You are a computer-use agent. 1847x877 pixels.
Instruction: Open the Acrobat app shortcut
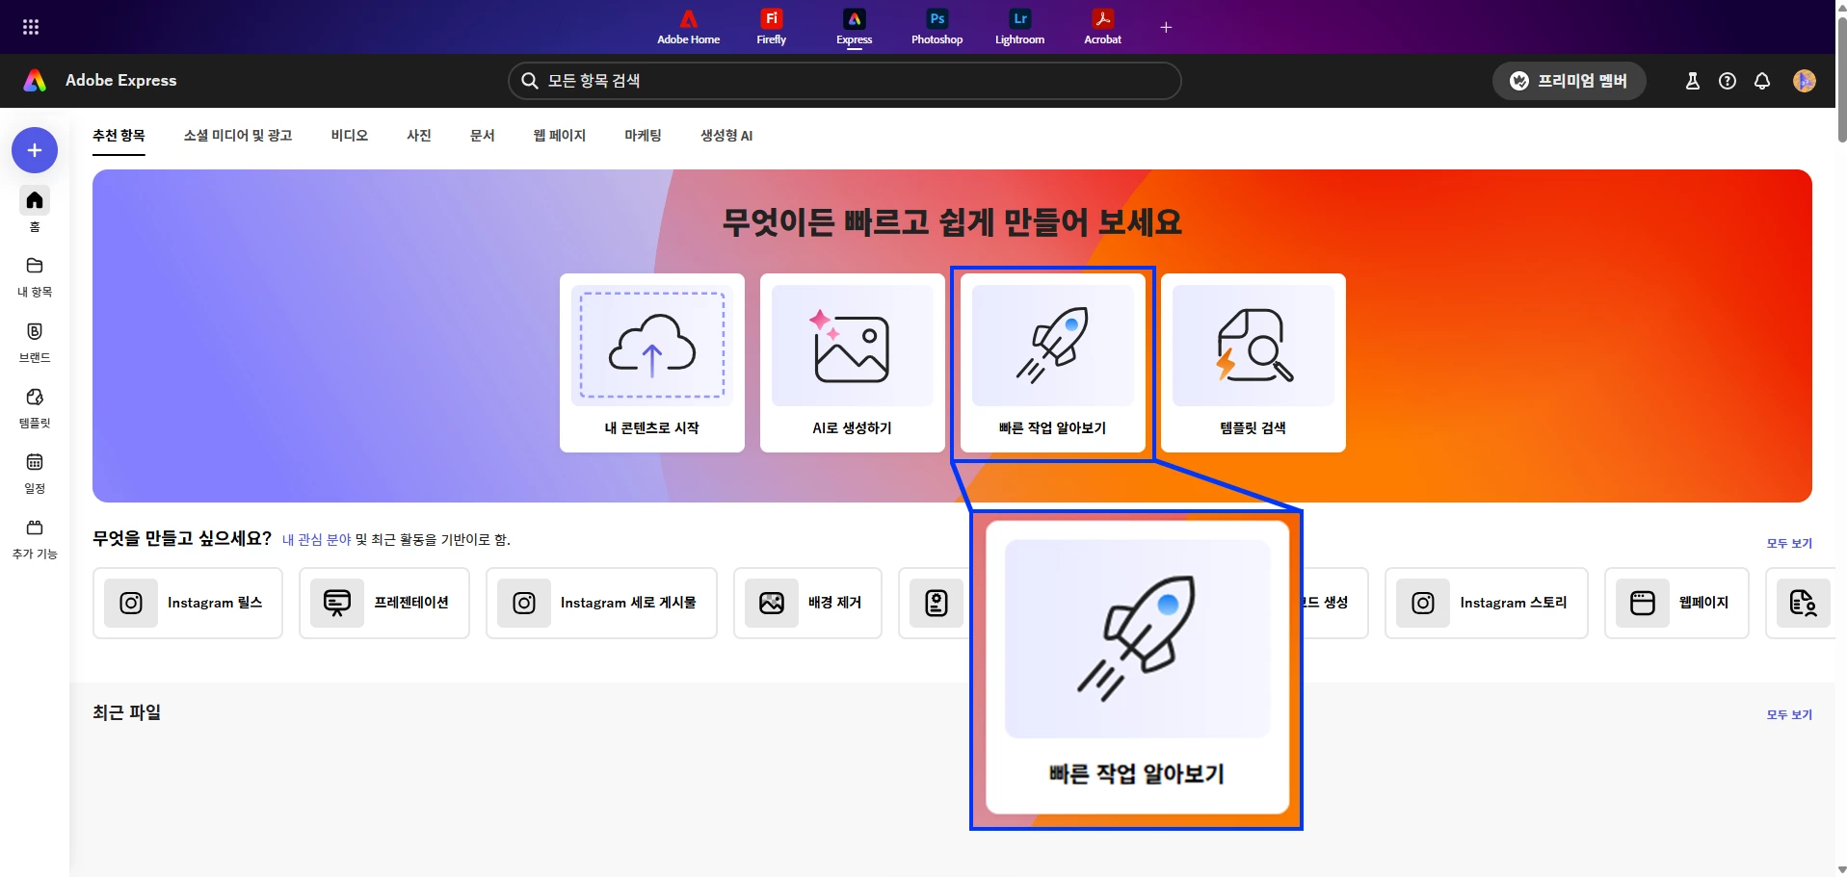(x=1102, y=27)
